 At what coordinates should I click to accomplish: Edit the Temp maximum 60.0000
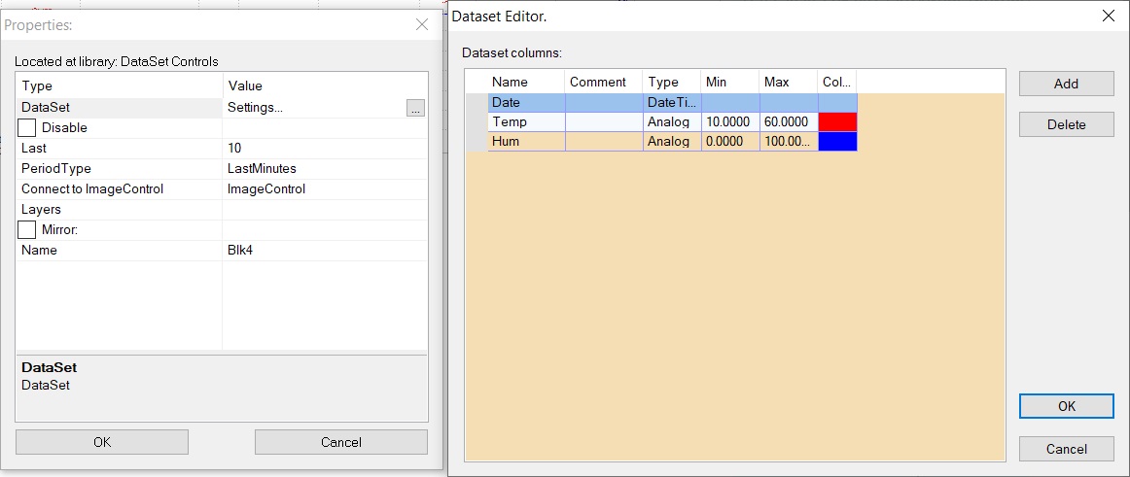pos(789,122)
